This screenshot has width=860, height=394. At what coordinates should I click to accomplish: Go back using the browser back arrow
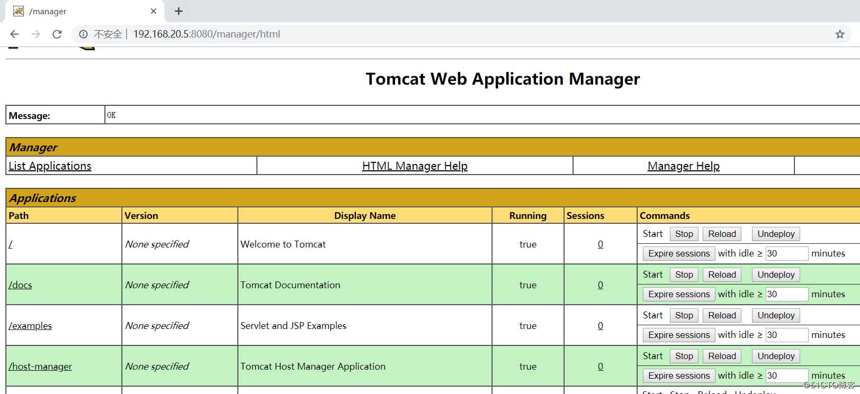point(14,34)
